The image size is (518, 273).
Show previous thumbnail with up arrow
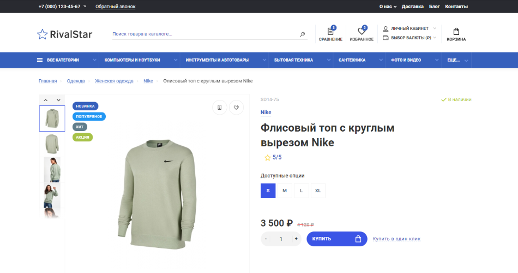[46, 100]
